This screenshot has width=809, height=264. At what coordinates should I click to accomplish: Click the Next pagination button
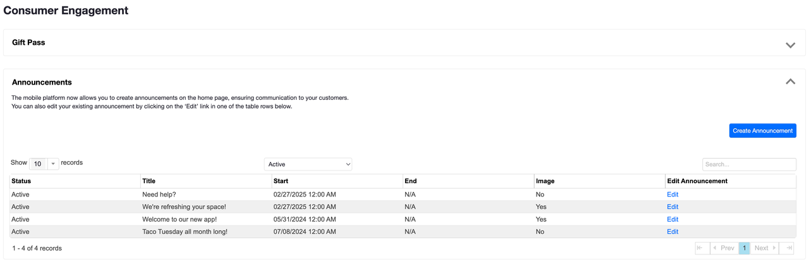[765, 248]
